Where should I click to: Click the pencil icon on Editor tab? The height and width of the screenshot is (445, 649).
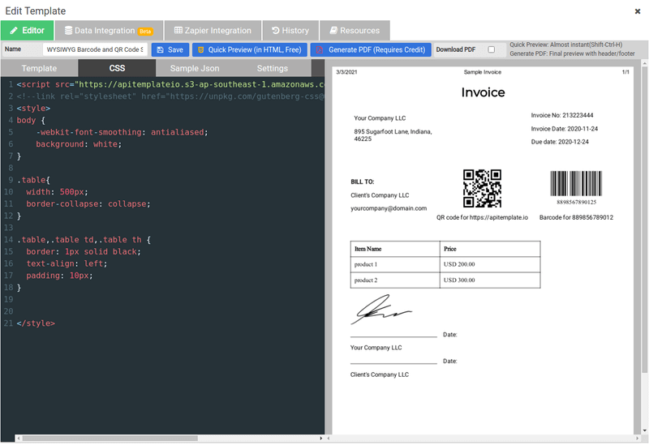click(14, 31)
